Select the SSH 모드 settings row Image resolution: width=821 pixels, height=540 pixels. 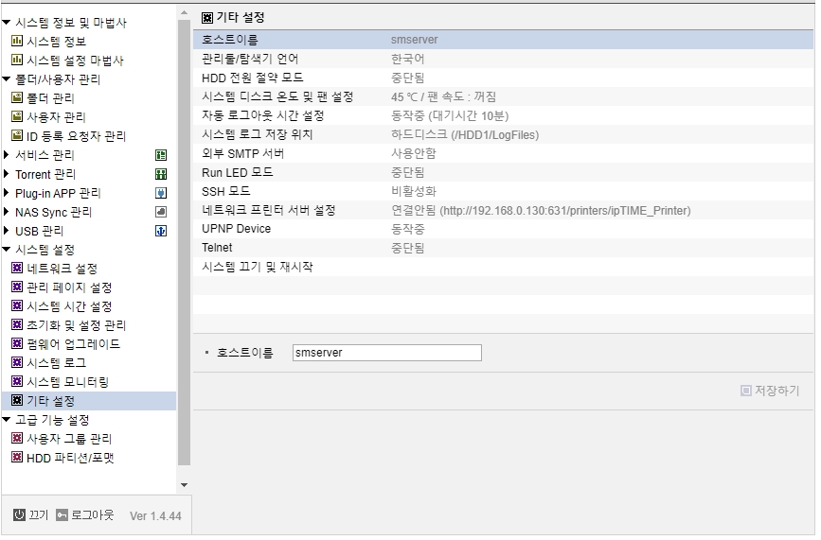click(x=503, y=192)
